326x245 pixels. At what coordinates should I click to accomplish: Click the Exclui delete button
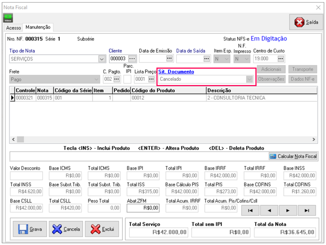pos(101,230)
